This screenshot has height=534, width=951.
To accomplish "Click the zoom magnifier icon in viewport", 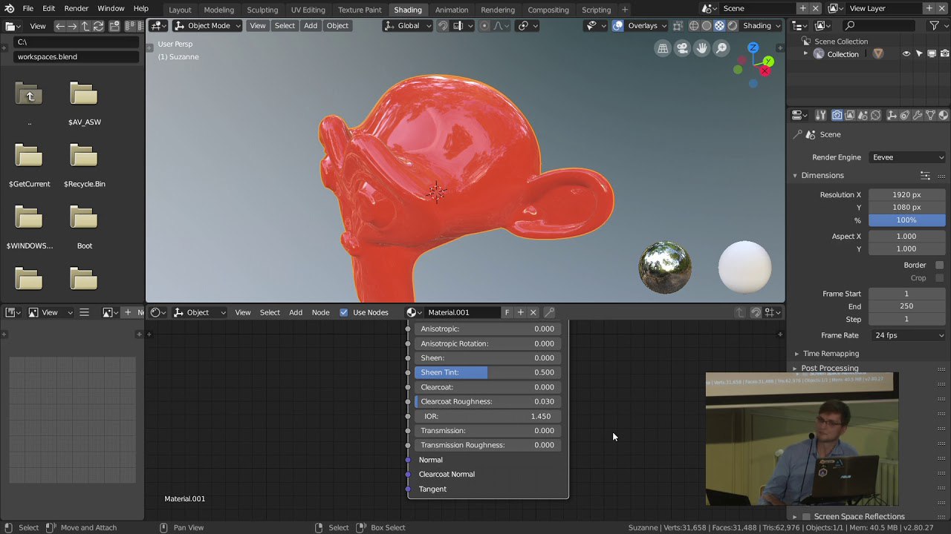I will (x=721, y=48).
